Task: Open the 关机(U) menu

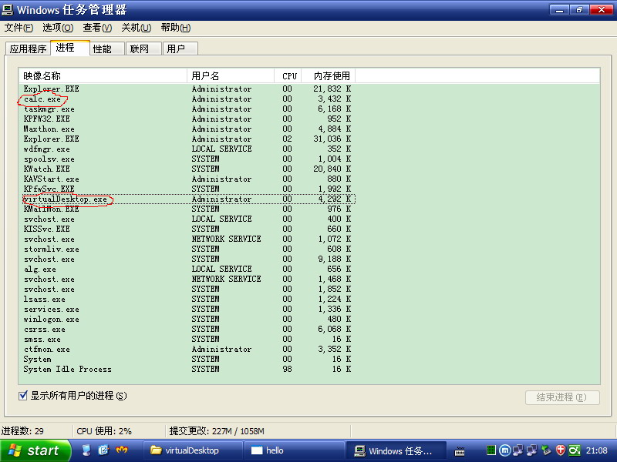Action: (137, 28)
